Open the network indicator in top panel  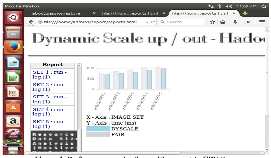pyautogui.click(x=211, y=6)
